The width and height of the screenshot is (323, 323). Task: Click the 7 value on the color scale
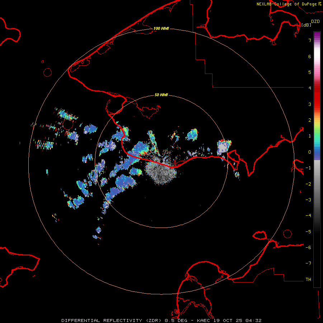pos(310,40)
